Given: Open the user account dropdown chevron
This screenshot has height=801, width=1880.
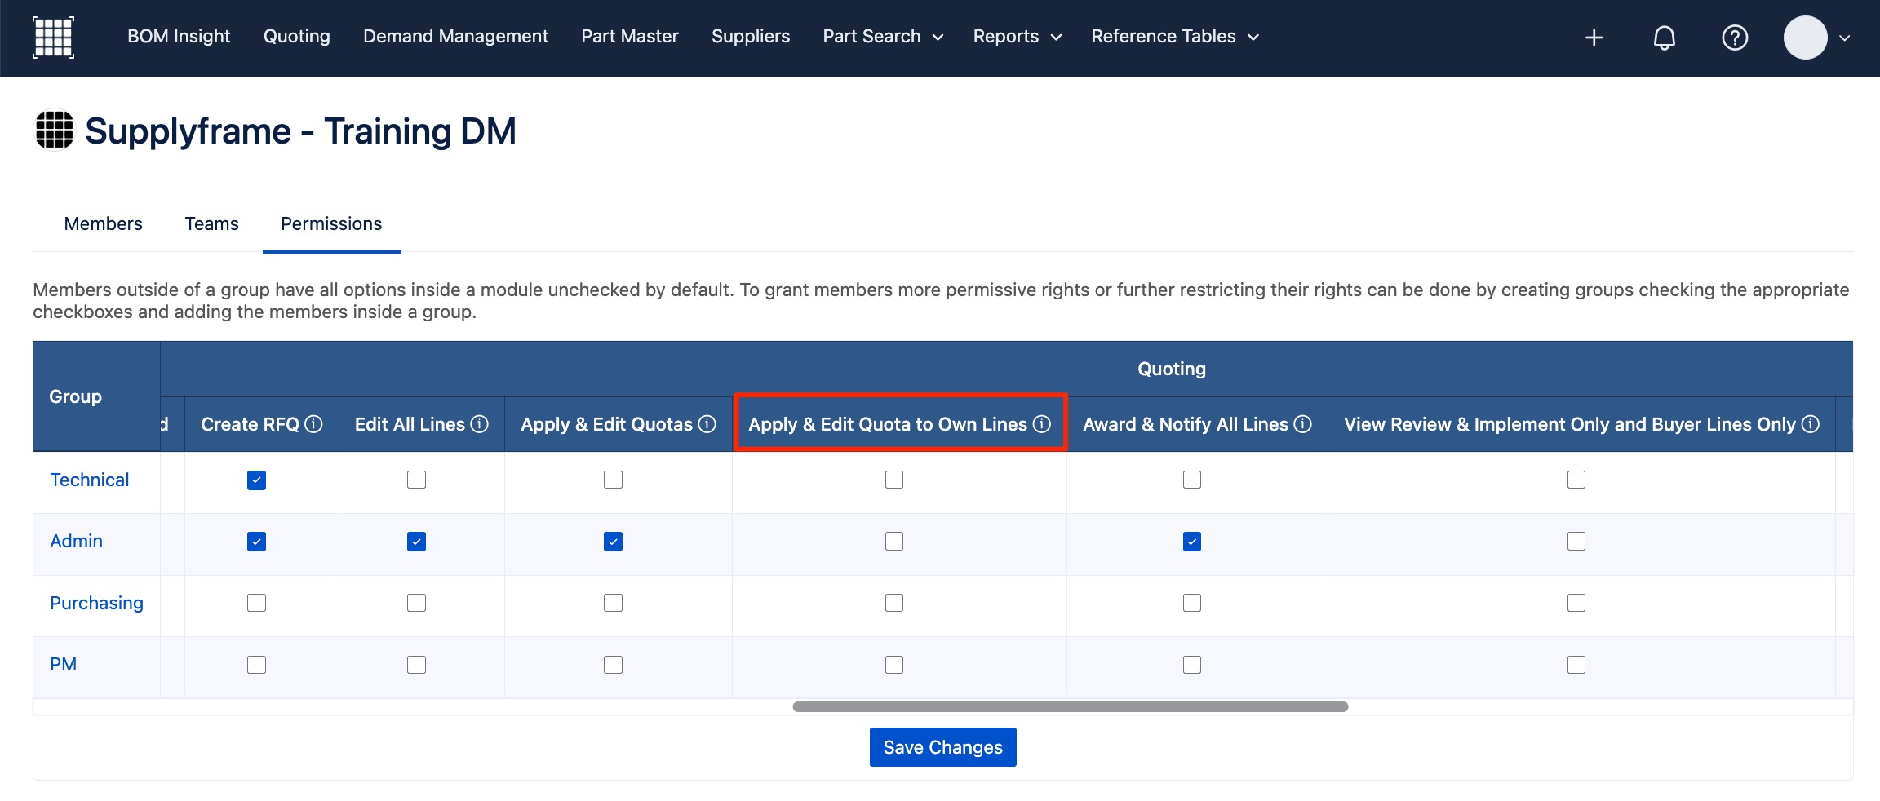Looking at the screenshot, I should (1844, 38).
